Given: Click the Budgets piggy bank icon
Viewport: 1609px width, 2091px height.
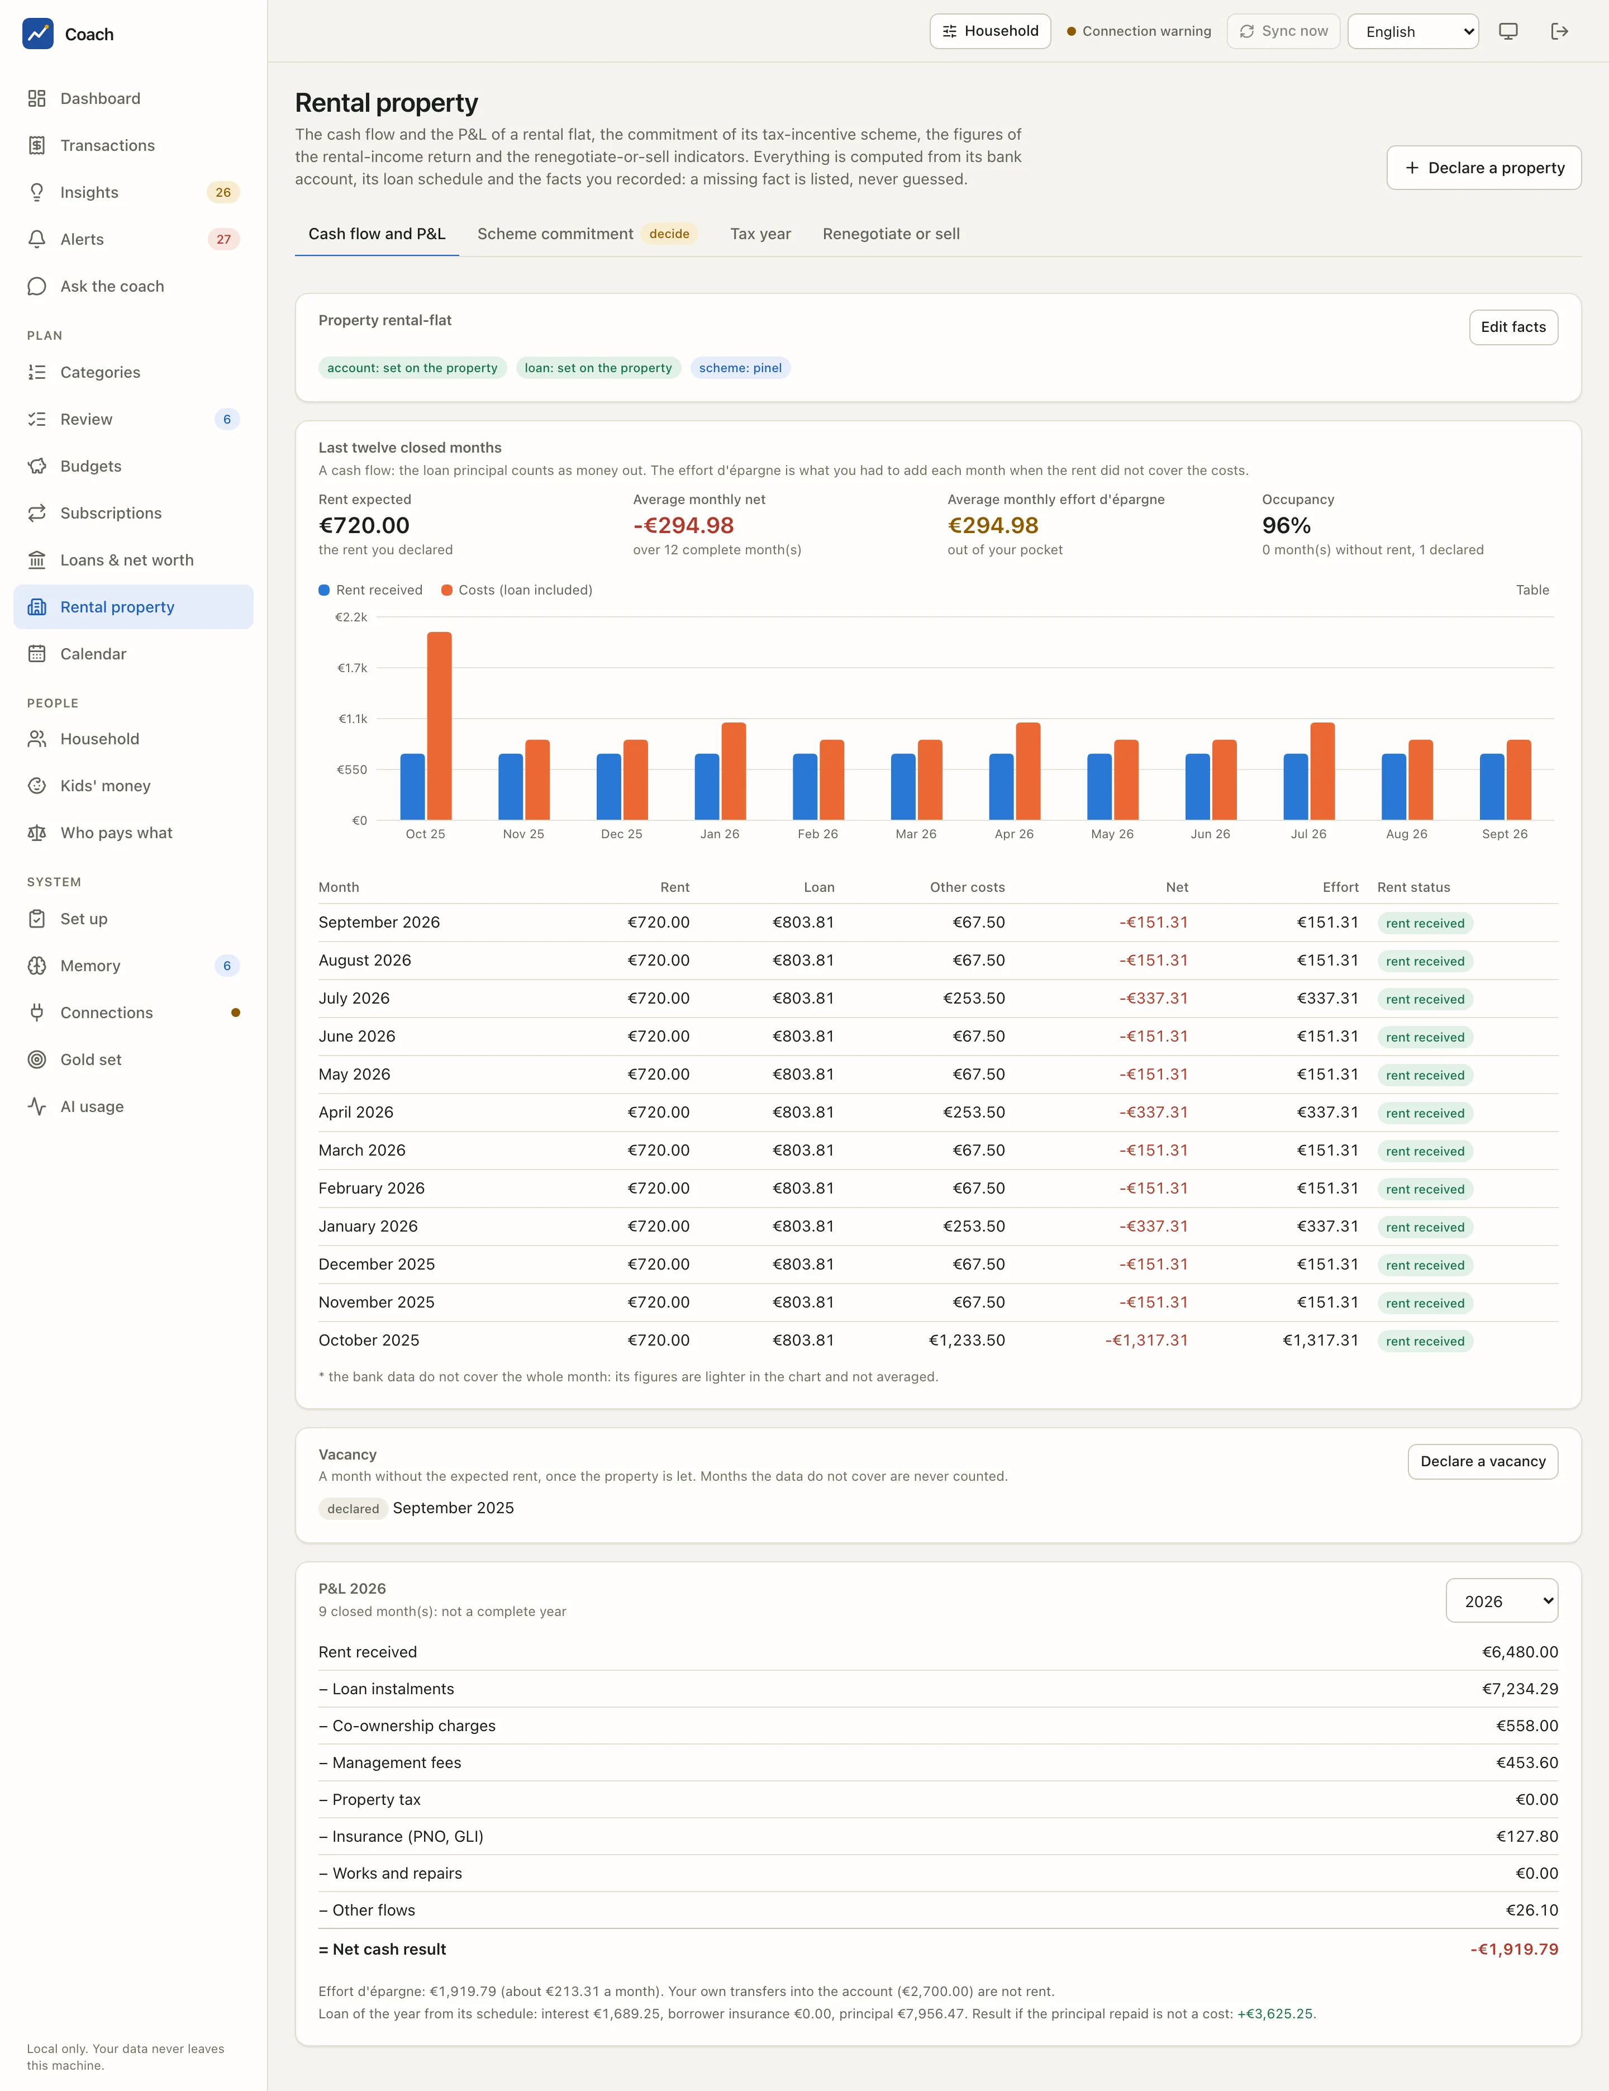Looking at the screenshot, I should coord(37,466).
